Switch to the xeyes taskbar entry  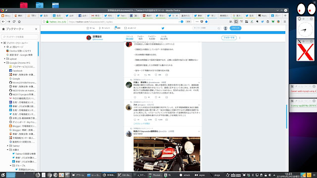tap(200, 175)
